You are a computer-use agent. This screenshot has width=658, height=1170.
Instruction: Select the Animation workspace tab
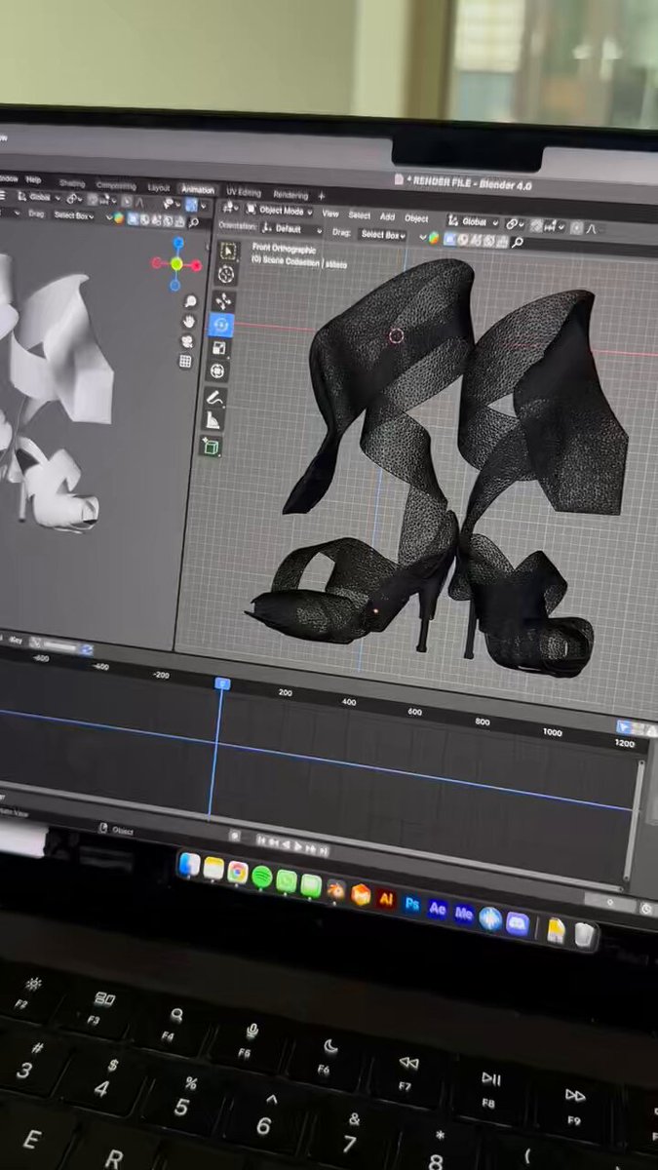[x=198, y=189]
